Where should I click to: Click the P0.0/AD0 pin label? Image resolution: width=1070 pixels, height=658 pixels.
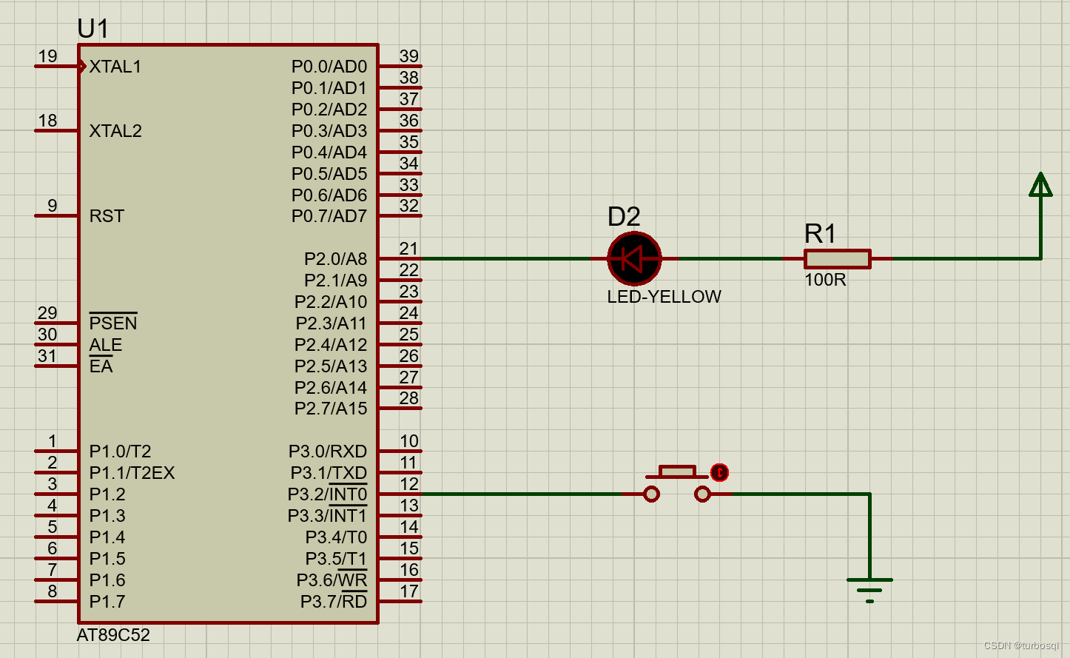[x=329, y=67]
